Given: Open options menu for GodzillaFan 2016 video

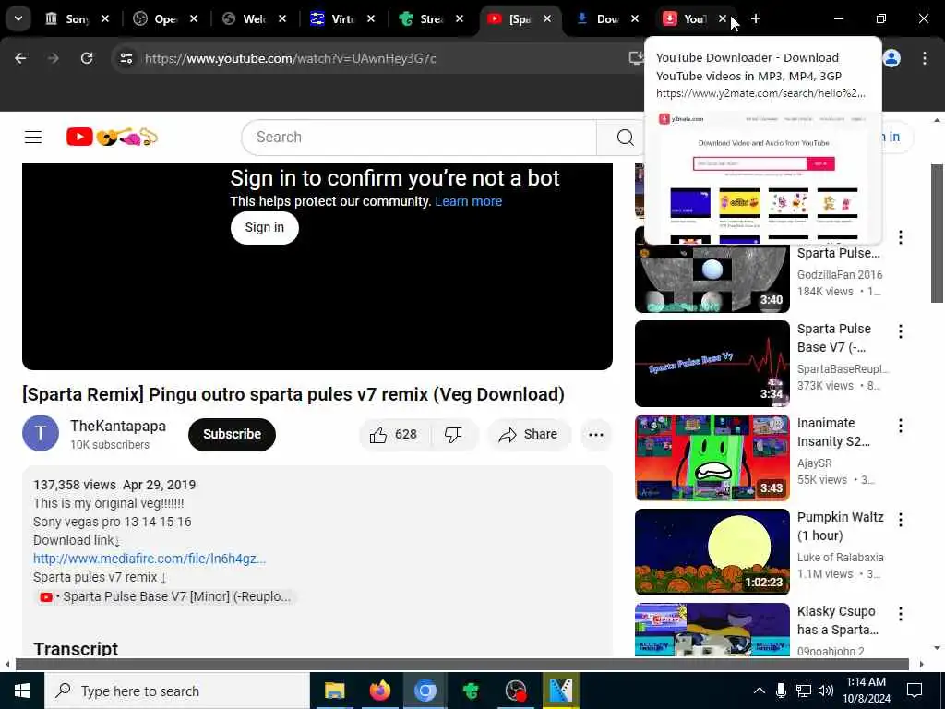Looking at the screenshot, I should [901, 237].
